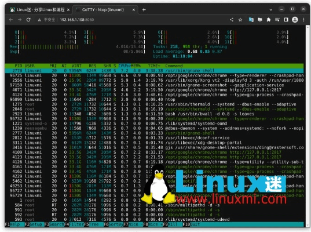The height and width of the screenshot is (232, 311).
Task: Toggle F5 Tree view in htop
Action: pos(94,224)
